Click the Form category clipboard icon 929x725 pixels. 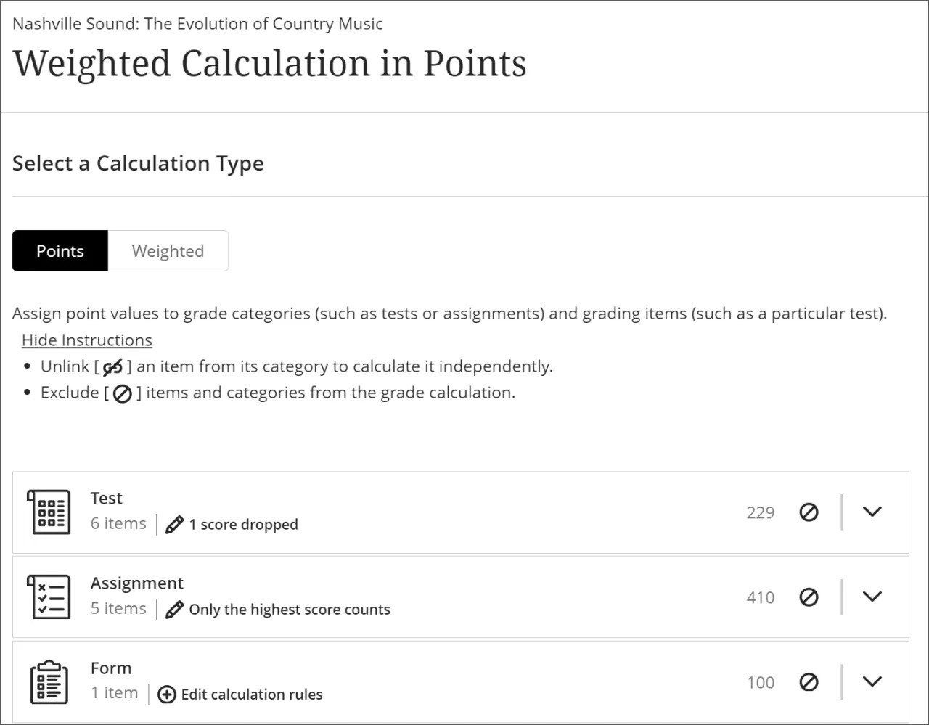tap(49, 681)
